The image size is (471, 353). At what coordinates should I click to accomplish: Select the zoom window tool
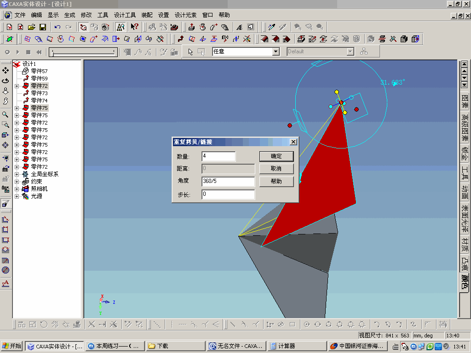click(x=6, y=124)
